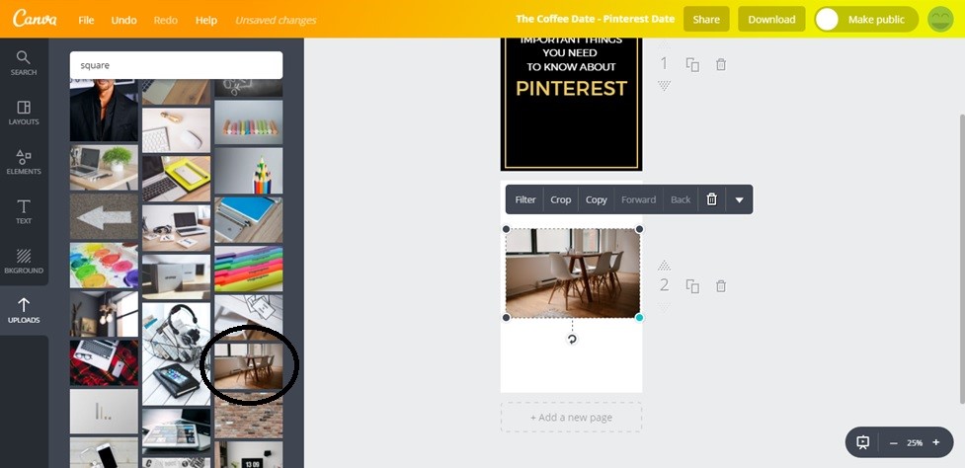Select the blue notebook on wood thumbnail
965x468 pixels.
pos(249,219)
